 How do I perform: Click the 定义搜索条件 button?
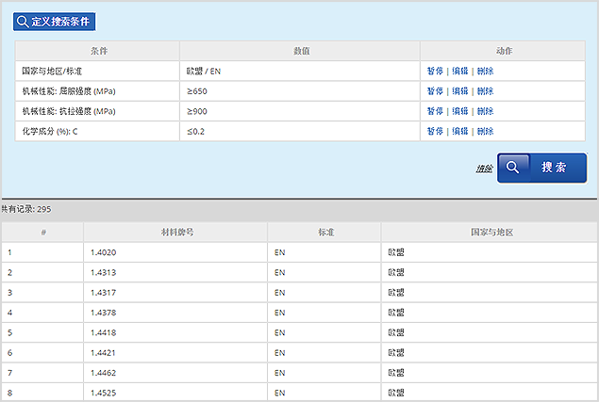click(55, 21)
